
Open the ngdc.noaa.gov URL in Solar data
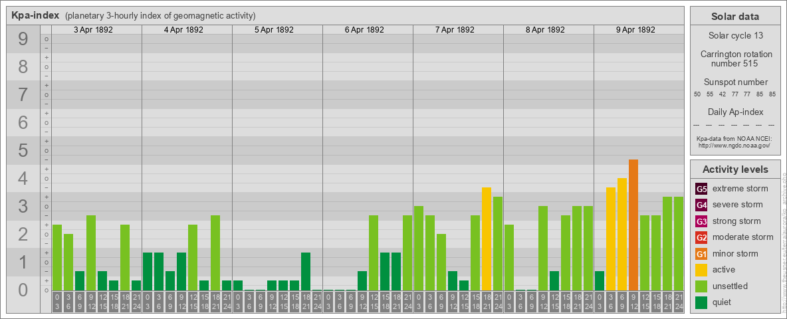(734, 145)
